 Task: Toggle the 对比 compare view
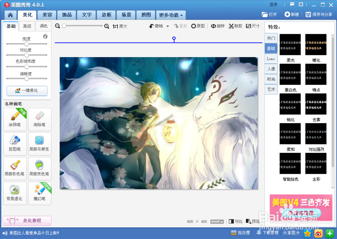236,221
